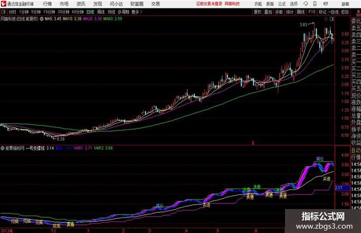Select the 多周期 multi-period tab

[123, 12]
